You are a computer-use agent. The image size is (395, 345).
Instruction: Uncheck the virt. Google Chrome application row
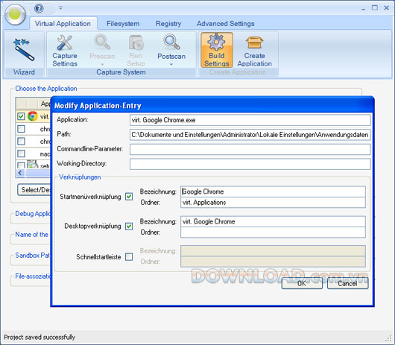click(21, 116)
